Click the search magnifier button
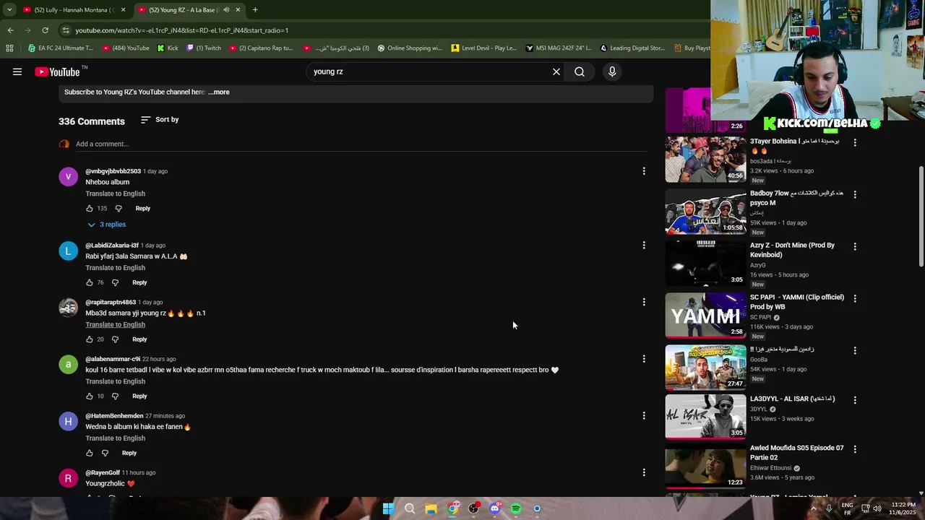The width and height of the screenshot is (925, 520). click(580, 71)
